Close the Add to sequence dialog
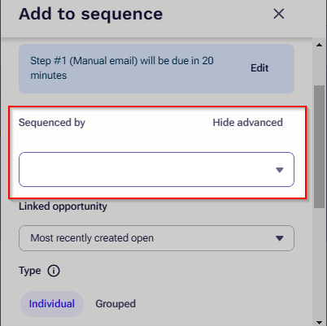 279,14
